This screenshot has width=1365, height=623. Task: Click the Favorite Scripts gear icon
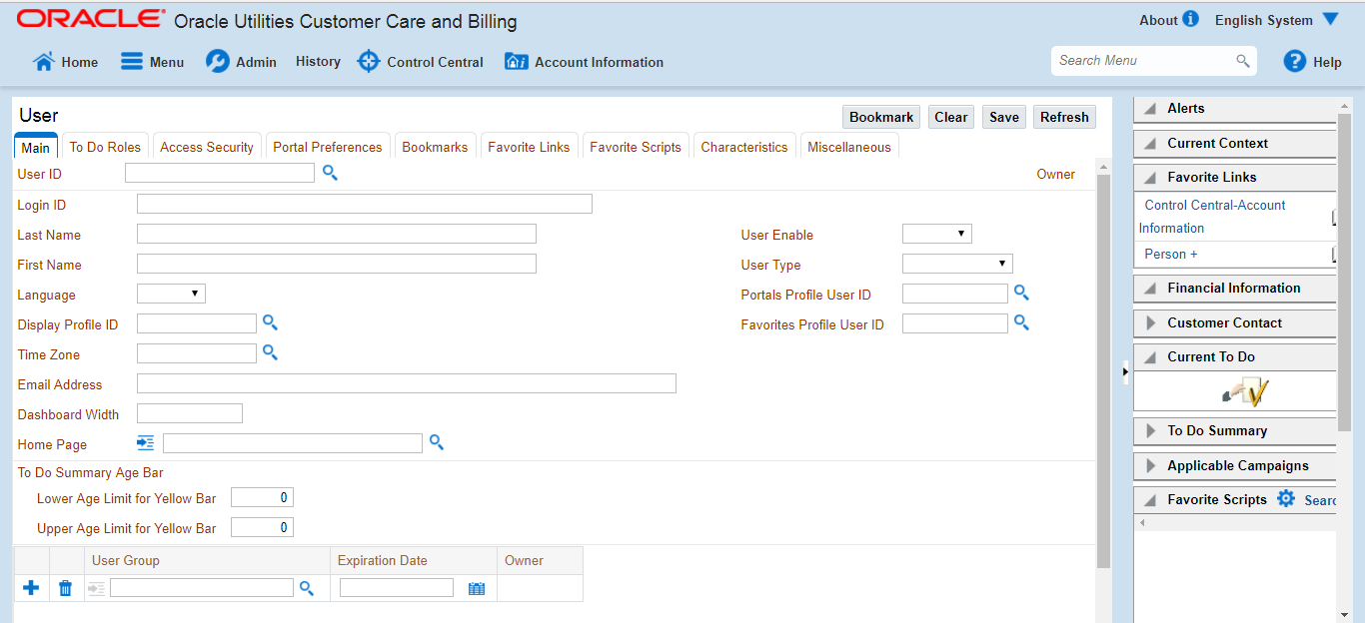click(x=1286, y=499)
